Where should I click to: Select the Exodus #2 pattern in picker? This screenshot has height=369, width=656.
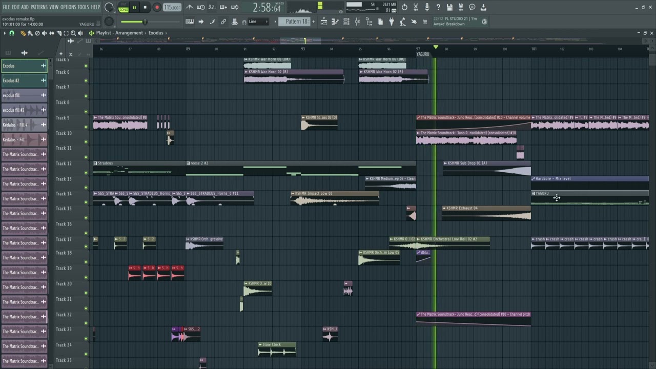(x=24, y=80)
